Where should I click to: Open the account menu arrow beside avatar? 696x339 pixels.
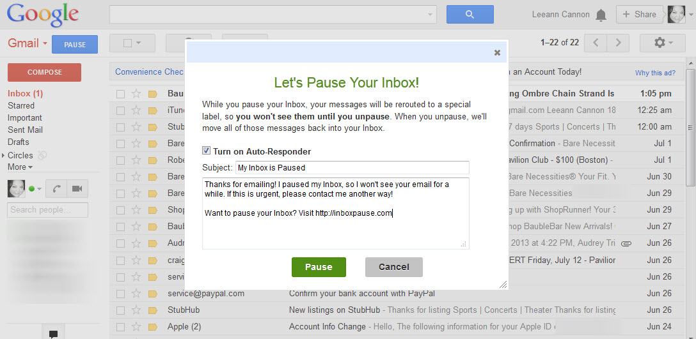pyautogui.click(x=691, y=15)
